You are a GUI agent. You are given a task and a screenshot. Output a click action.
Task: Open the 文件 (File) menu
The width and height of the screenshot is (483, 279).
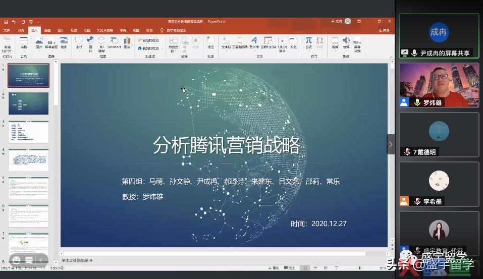tap(7, 30)
